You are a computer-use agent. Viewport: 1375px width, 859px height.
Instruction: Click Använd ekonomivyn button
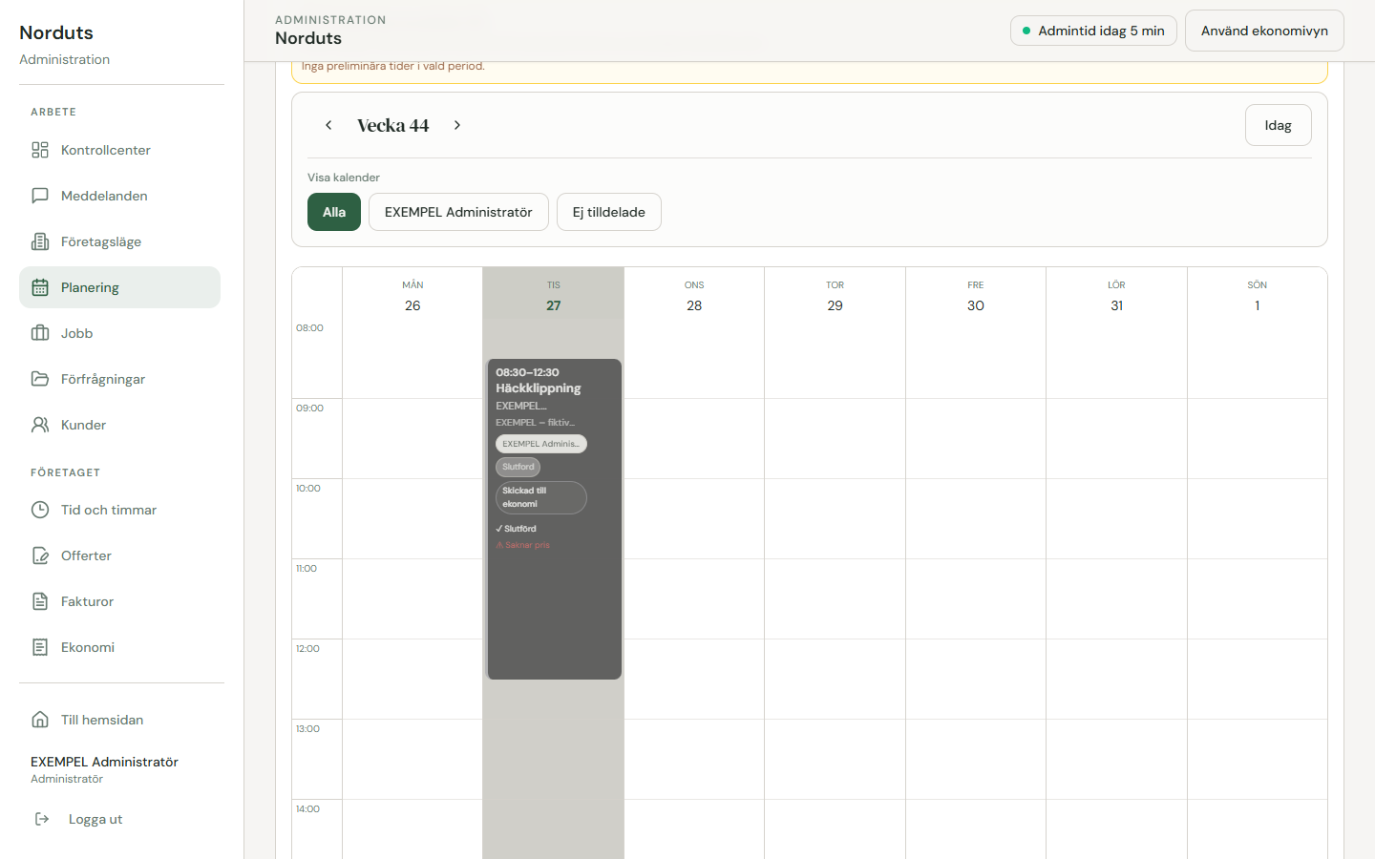point(1264,31)
